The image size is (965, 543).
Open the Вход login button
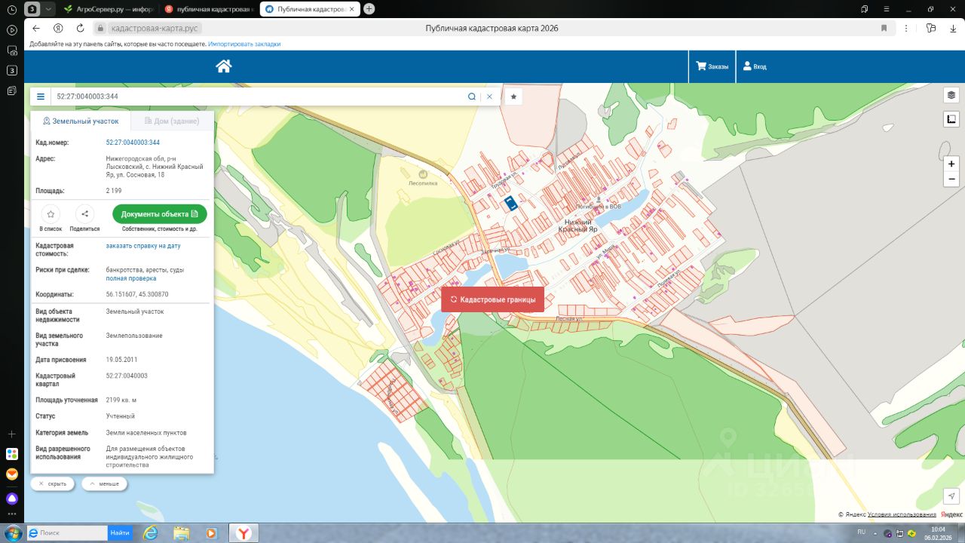click(x=755, y=66)
